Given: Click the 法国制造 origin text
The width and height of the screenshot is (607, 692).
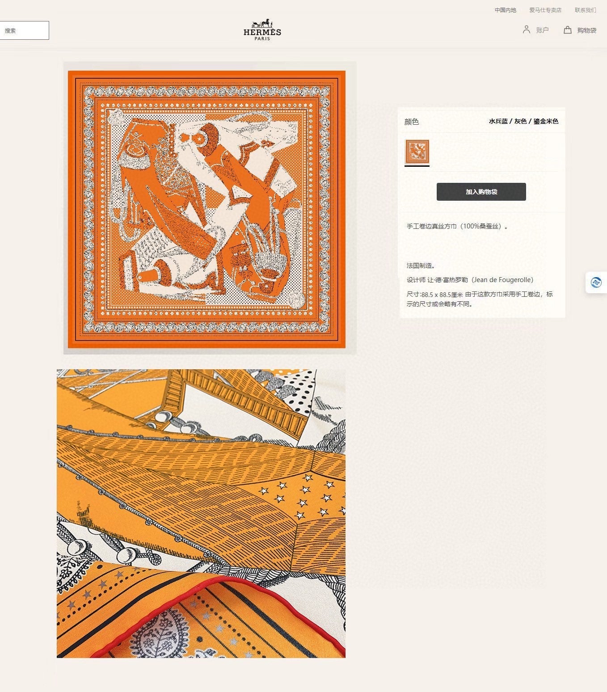Looking at the screenshot, I should [x=421, y=266].
